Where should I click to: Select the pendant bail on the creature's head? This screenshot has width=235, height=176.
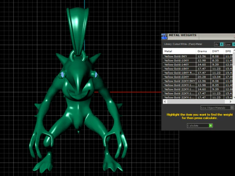(78, 31)
